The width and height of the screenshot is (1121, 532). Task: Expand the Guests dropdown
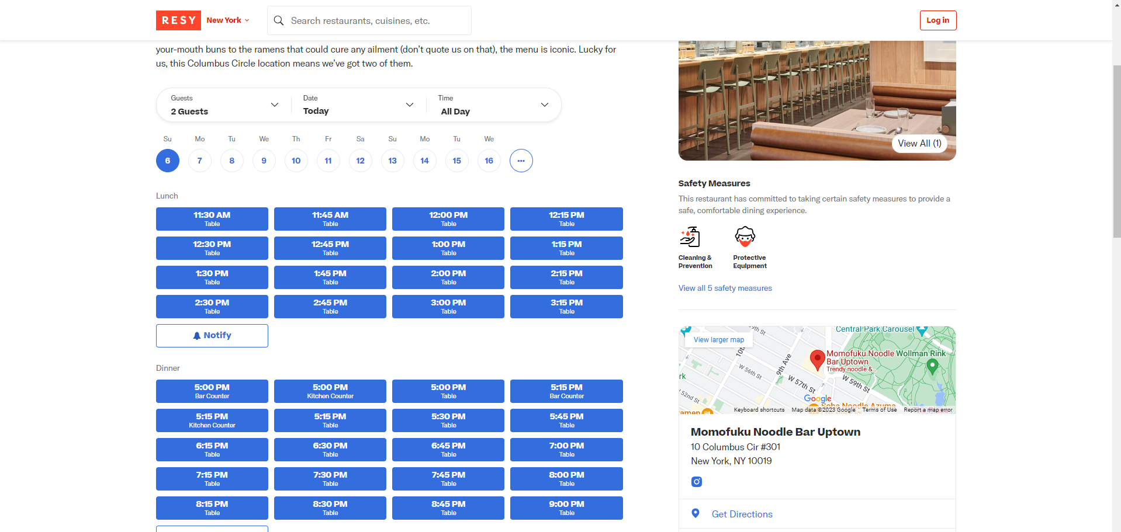(224, 105)
